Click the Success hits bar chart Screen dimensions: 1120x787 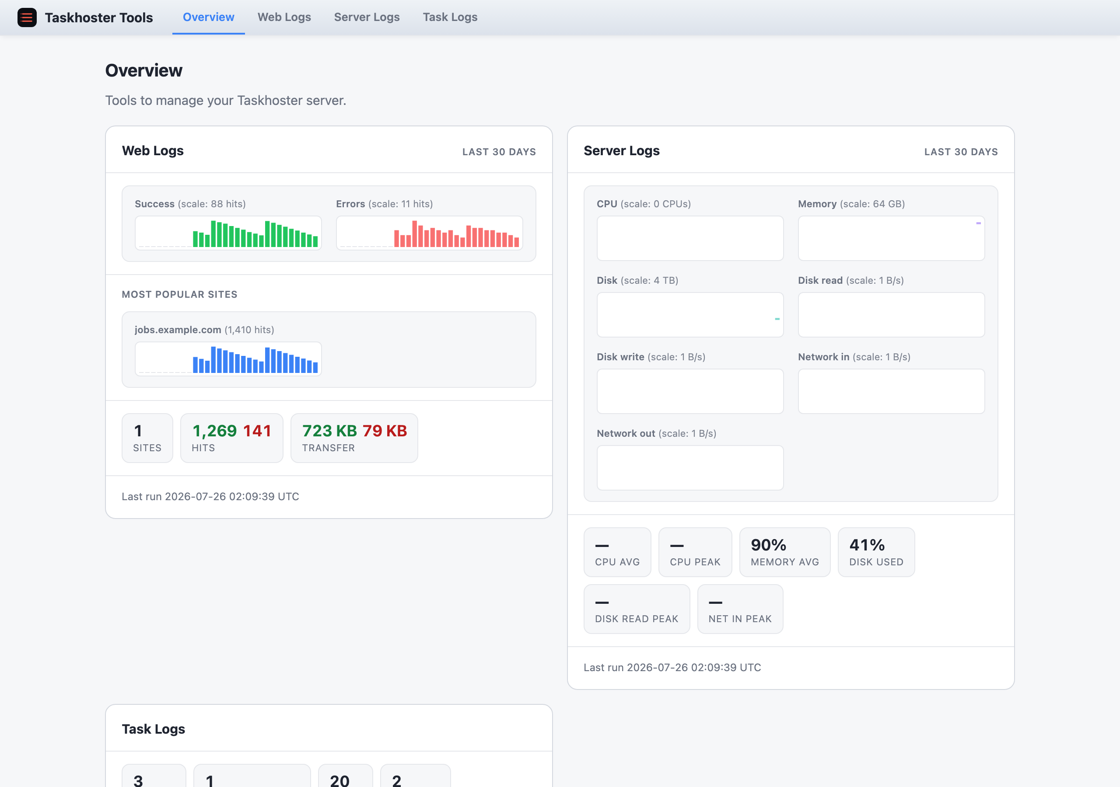pos(228,233)
